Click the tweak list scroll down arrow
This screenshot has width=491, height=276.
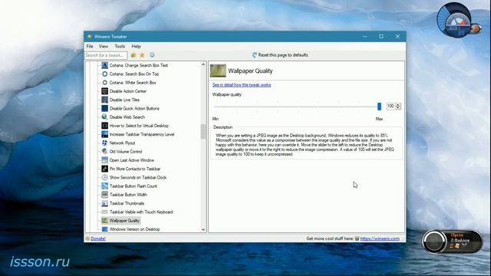point(203,229)
